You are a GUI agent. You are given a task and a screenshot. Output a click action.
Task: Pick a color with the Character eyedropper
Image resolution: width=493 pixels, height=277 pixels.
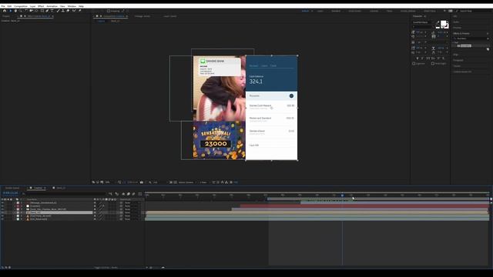pos(438,22)
